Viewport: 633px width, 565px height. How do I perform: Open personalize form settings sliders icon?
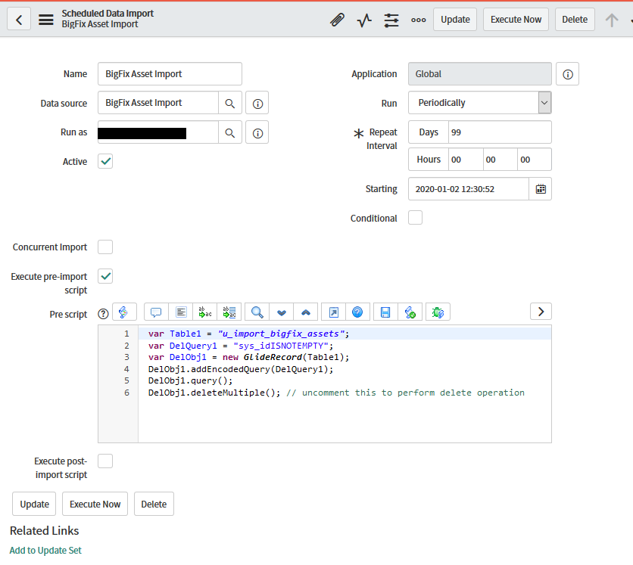[391, 20]
